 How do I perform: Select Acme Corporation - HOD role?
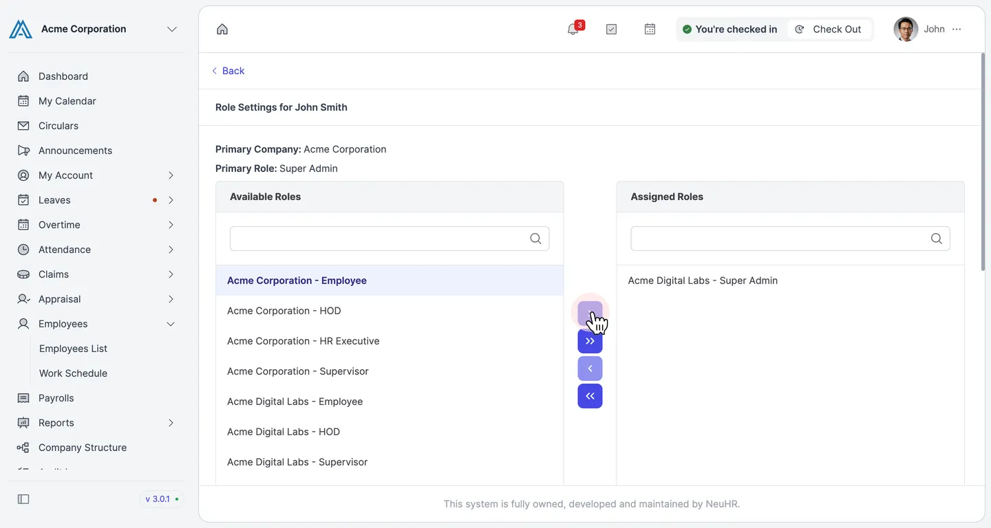[390, 311]
